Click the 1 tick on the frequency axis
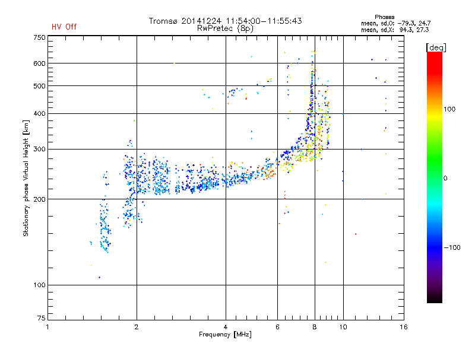The width and height of the screenshot is (475, 356). click(47, 327)
